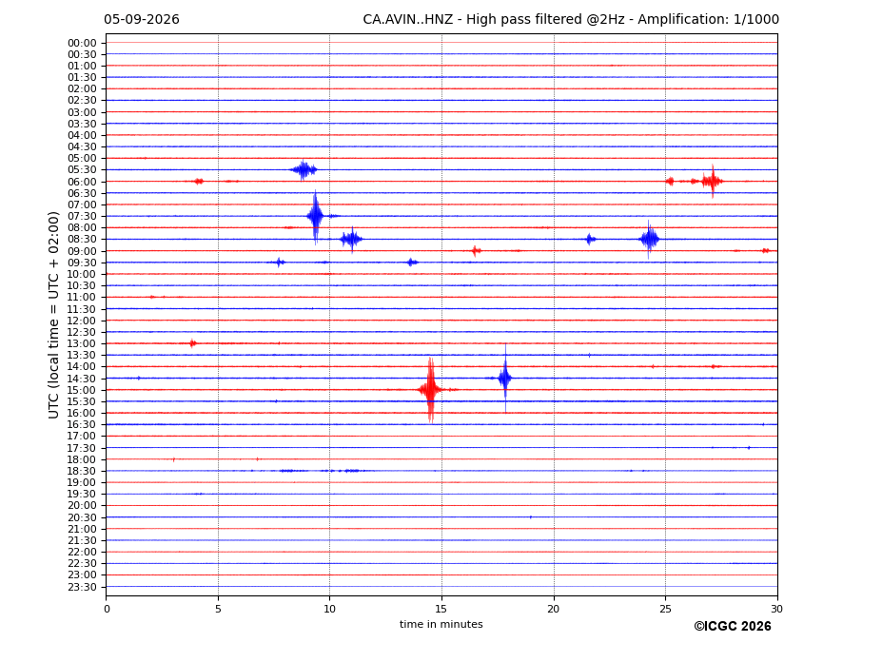Click the date 05-09-2026 in header

[x=142, y=20]
